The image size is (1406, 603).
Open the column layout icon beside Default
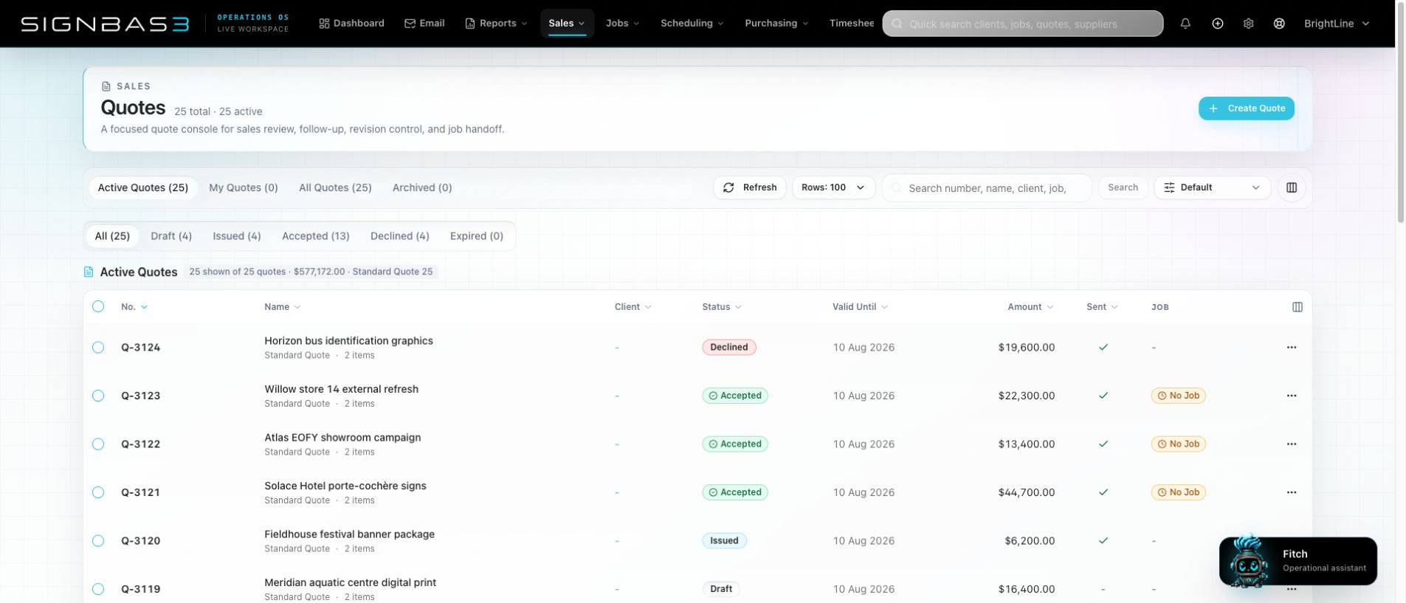pyautogui.click(x=1292, y=187)
